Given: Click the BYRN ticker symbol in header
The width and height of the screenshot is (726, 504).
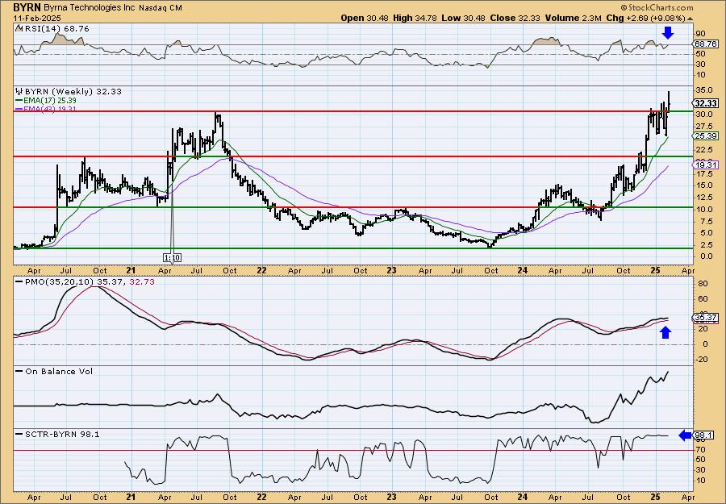Looking at the screenshot, I should (x=27, y=7).
